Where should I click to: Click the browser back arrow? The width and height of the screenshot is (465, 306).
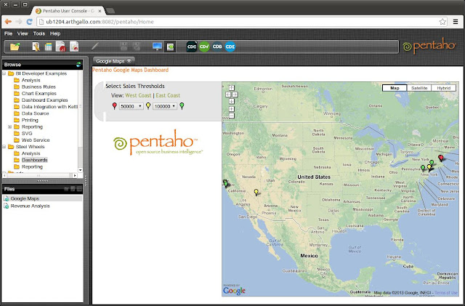[x=8, y=22]
